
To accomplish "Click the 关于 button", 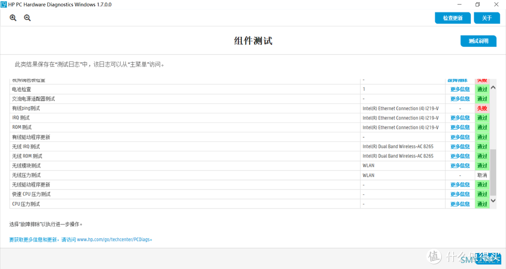I will pos(487,18).
